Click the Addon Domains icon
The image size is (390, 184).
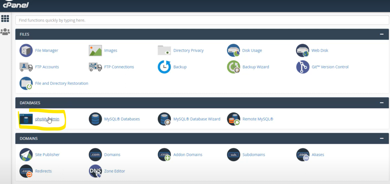pyautogui.click(x=165, y=155)
